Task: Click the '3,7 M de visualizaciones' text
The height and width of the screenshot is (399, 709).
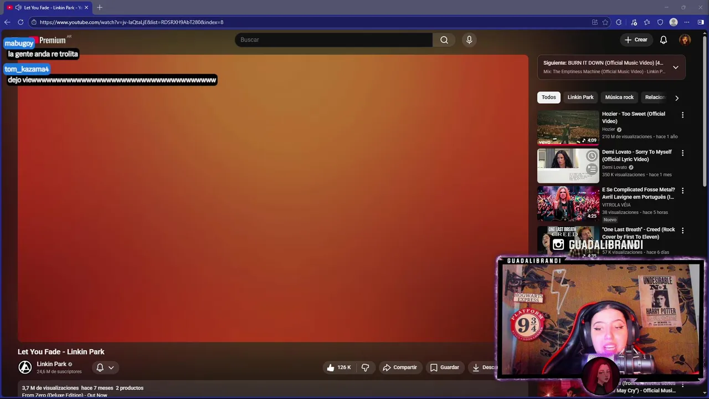Action: click(x=50, y=388)
